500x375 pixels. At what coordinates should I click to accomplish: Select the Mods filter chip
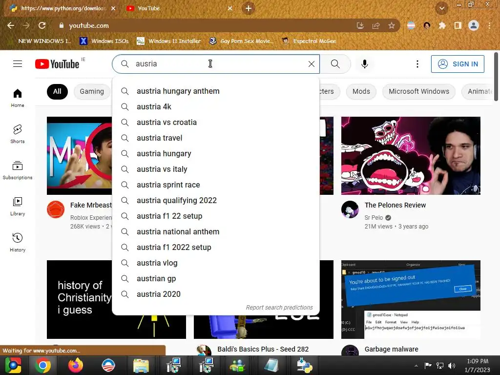point(361,91)
